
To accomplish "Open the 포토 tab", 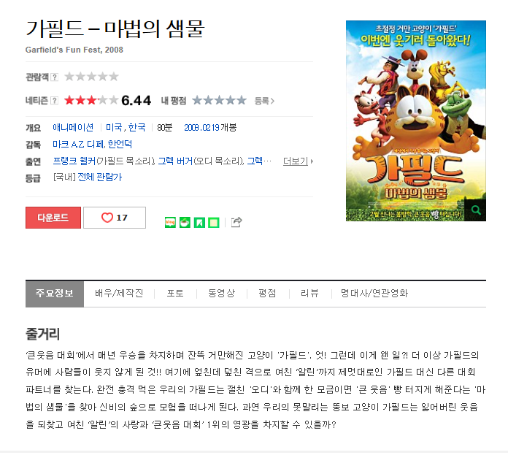I will 175,294.
